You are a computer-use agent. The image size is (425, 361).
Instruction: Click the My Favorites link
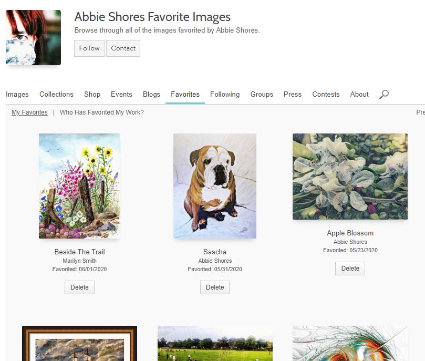[29, 112]
